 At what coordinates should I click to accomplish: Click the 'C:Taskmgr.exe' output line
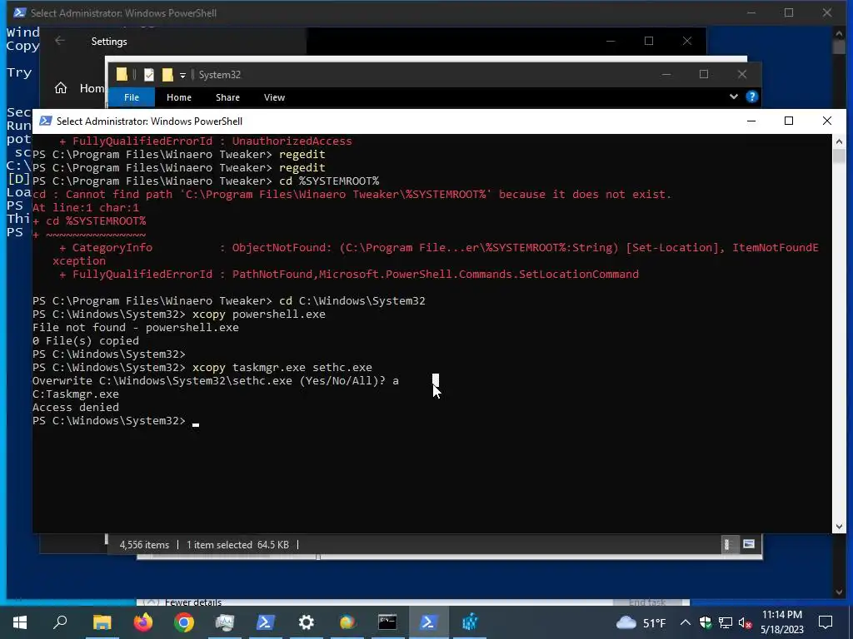[76, 394]
